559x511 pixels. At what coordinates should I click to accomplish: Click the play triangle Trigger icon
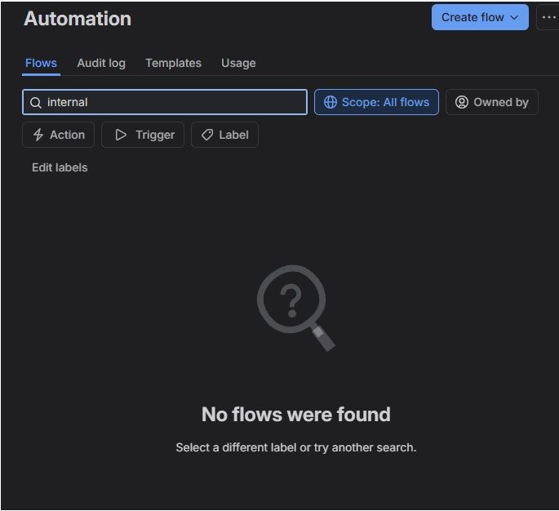(x=121, y=135)
